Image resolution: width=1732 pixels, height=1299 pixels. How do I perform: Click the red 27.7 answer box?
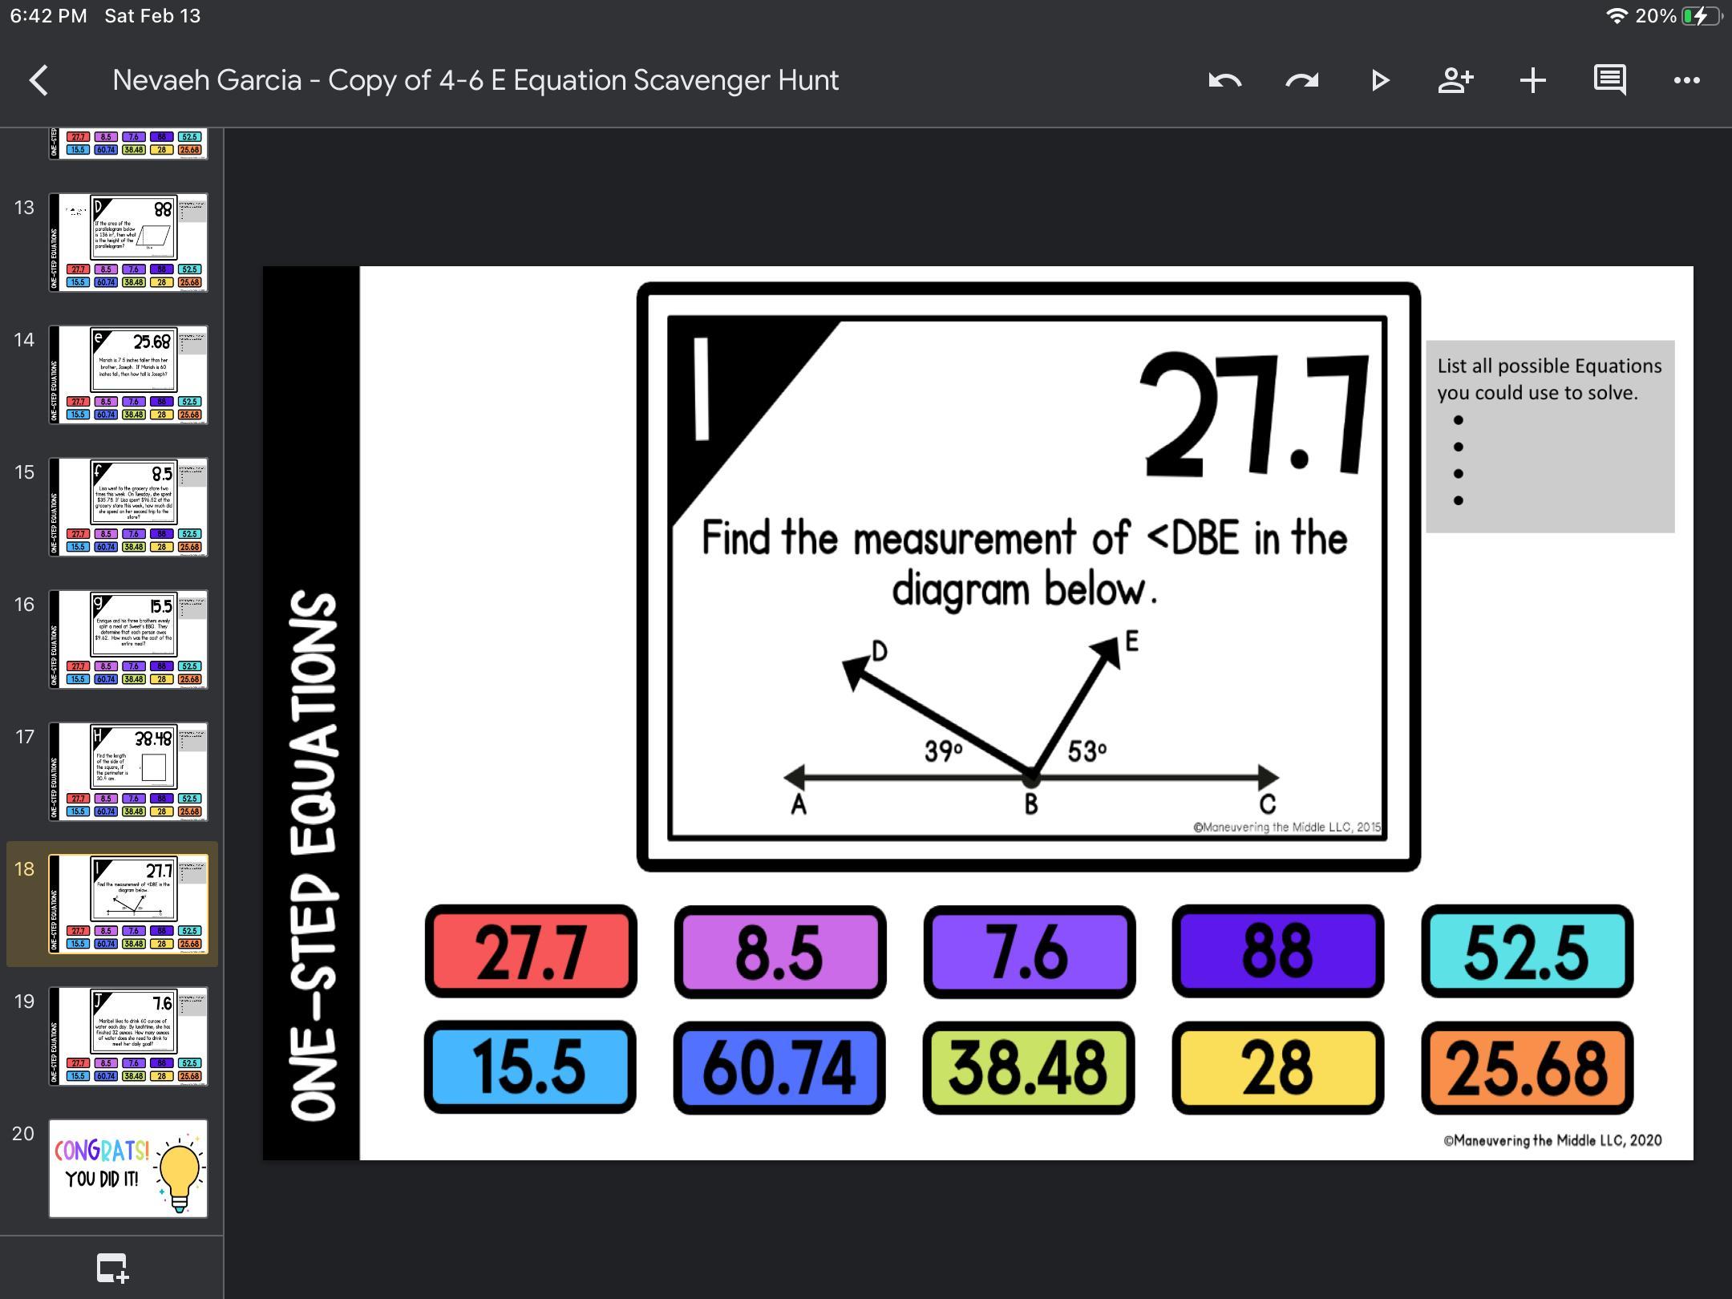point(531,952)
